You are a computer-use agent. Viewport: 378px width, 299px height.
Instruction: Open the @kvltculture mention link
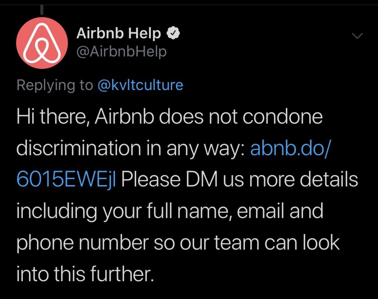[x=140, y=85]
